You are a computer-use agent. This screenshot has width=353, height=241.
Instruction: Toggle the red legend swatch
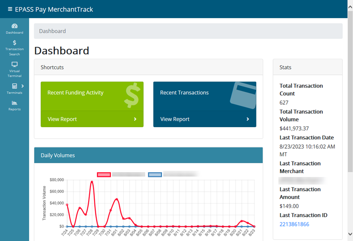click(x=104, y=174)
